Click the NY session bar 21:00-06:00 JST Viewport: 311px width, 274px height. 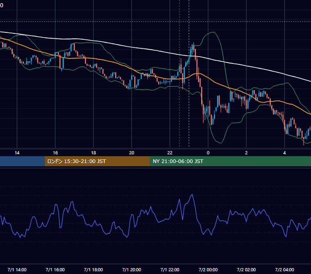(230, 161)
